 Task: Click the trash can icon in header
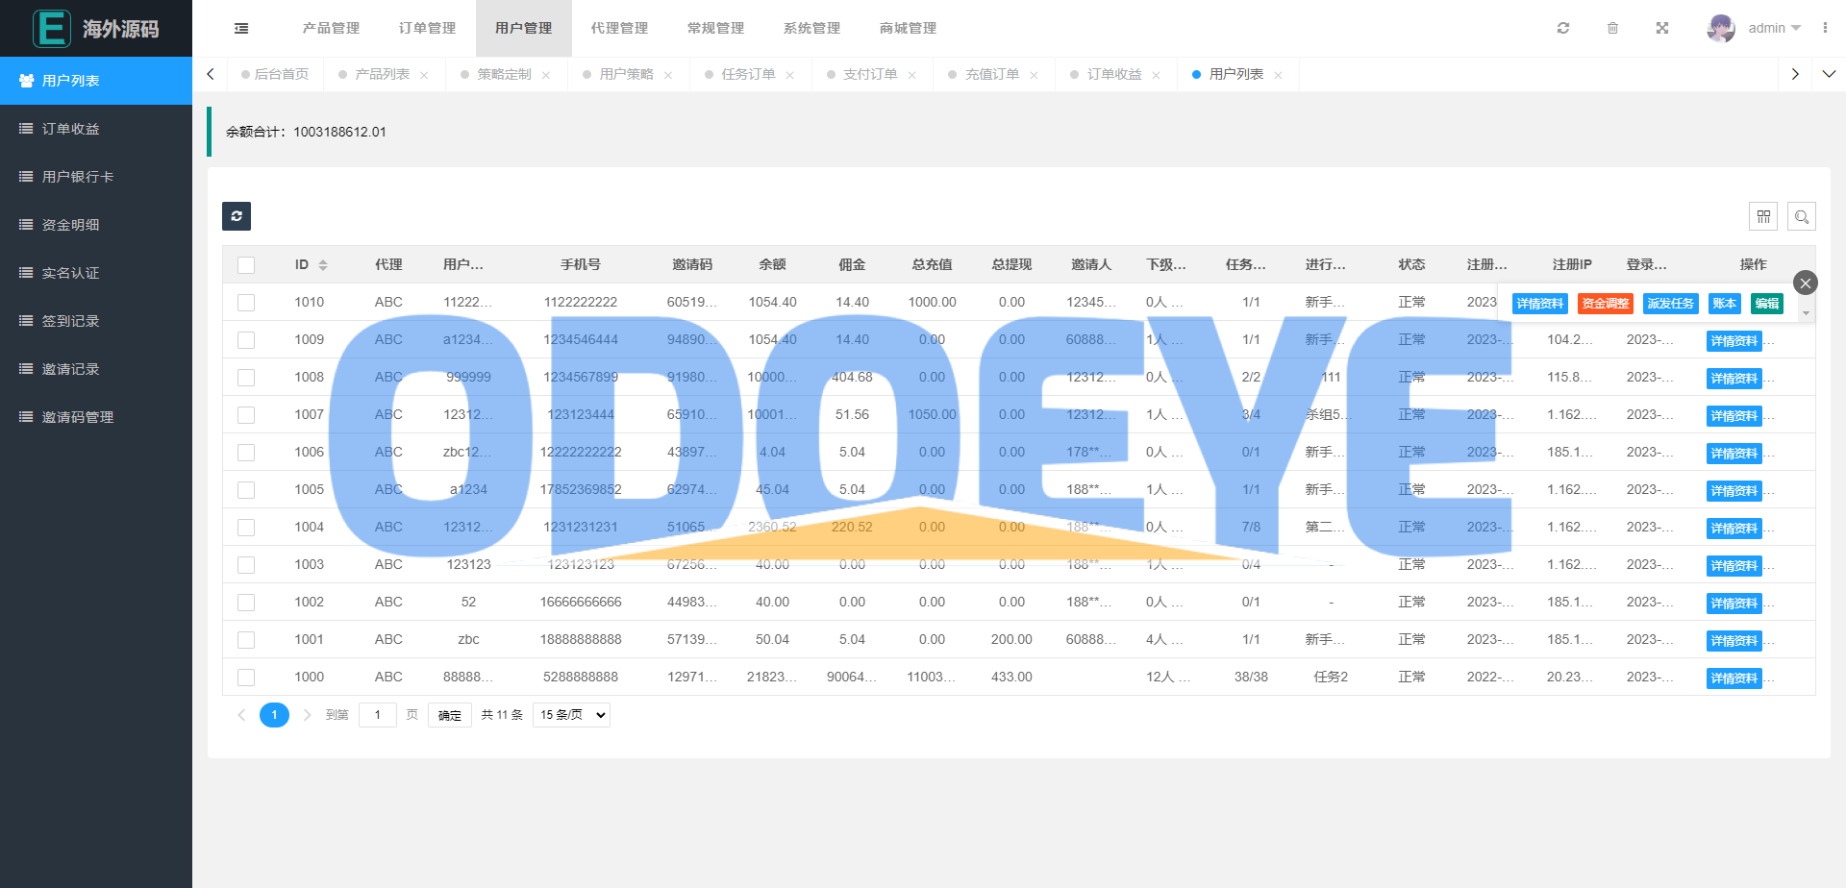(x=1612, y=28)
